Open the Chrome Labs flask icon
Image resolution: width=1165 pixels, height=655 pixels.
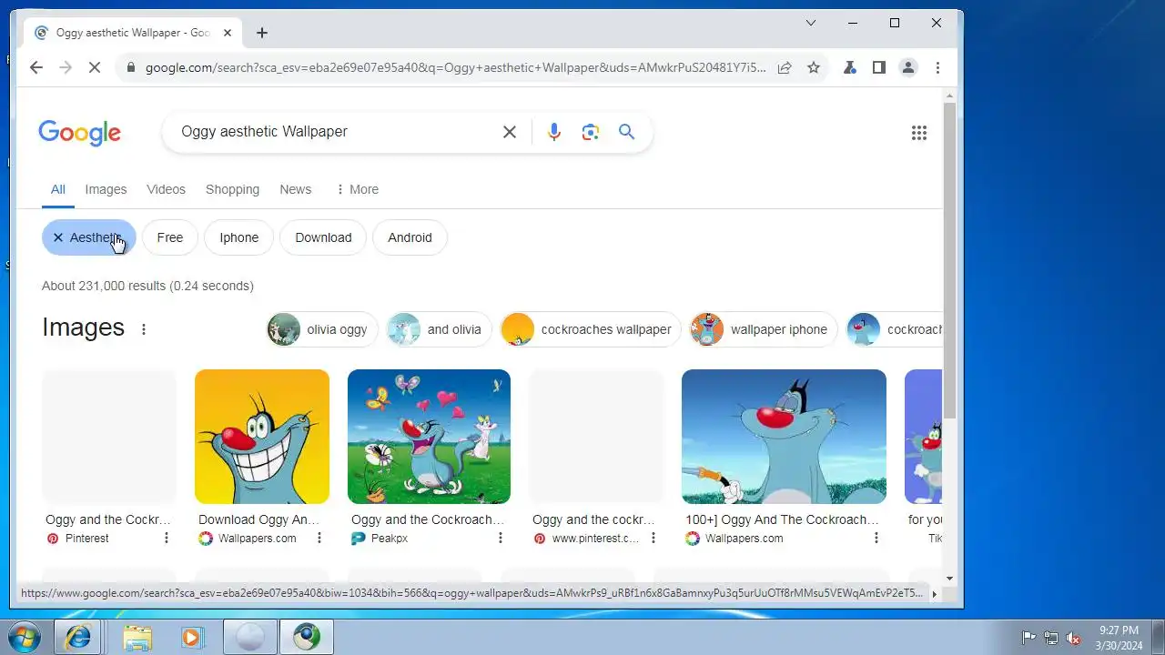click(849, 67)
